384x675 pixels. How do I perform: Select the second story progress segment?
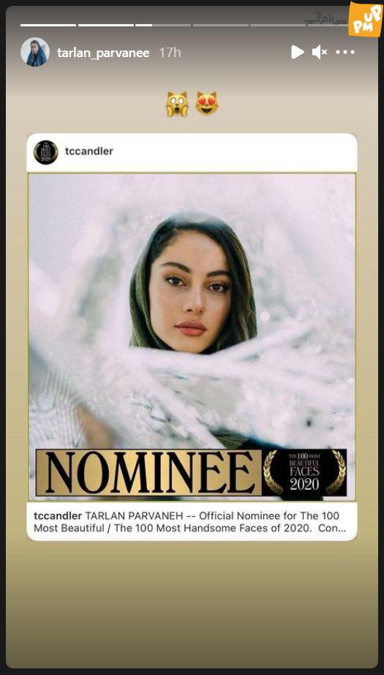106,26
